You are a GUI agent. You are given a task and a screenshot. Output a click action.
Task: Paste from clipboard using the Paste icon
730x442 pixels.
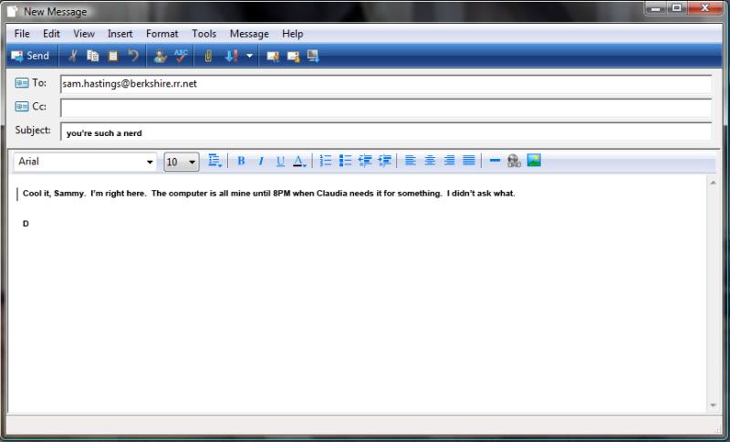click(113, 56)
